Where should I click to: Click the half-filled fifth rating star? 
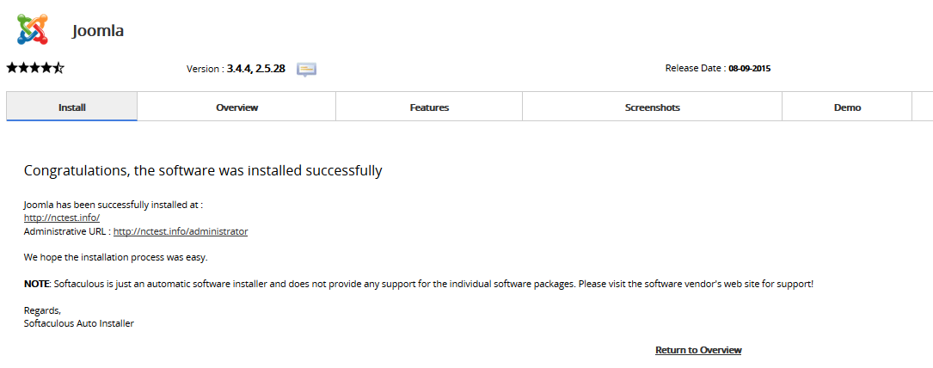(x=58, y=68)
